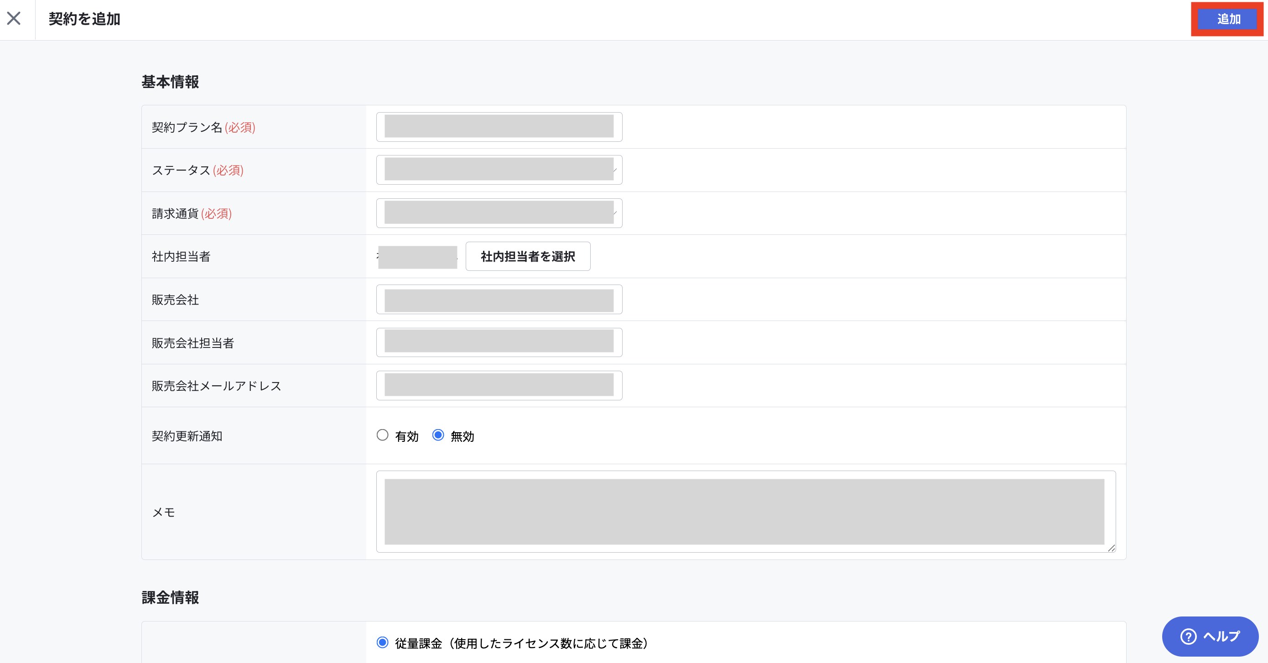Click the 販売会社メールアドレス label

click(217, 386)
